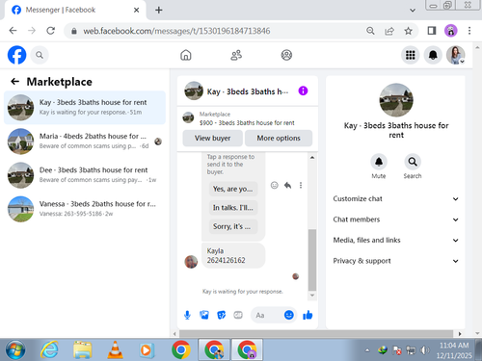Select the 'Sorry, it's ...' quick response
Screen dimensions: 482x361
[233, 226]
